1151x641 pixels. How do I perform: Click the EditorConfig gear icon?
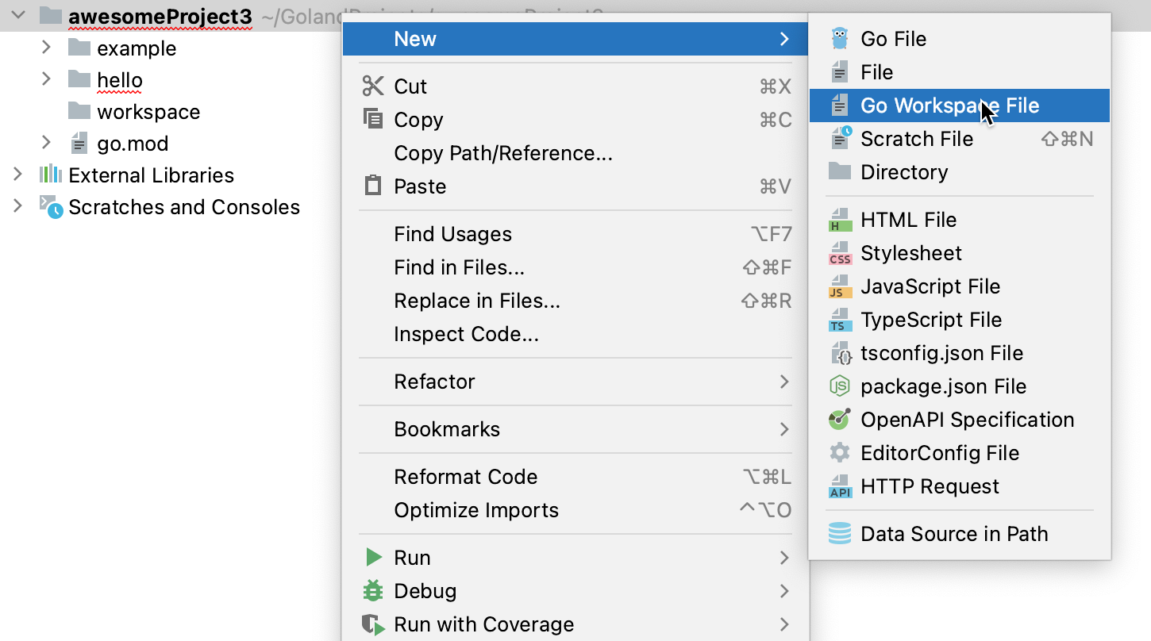839,453
